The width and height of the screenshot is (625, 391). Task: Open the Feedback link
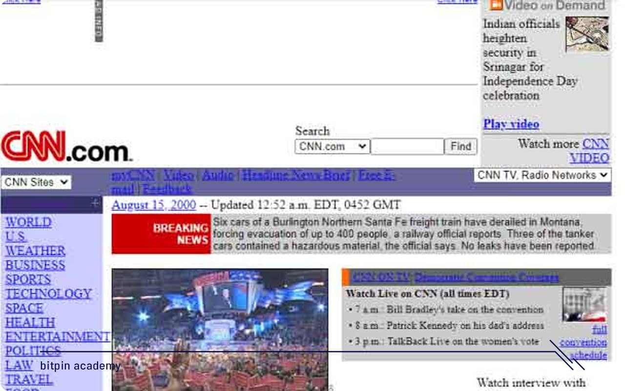click(167, 189)
